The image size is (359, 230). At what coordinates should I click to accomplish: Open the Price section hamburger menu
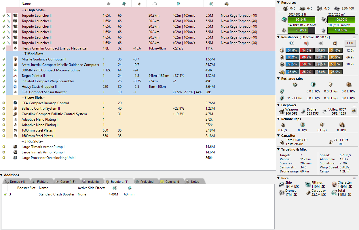pyautogui.click(x=354, y=178)
